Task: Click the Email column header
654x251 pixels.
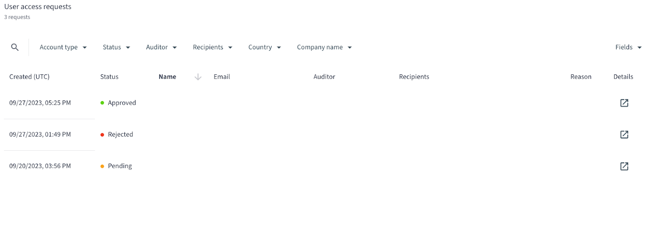Action: pyautogui.click(x=222, y=77)
